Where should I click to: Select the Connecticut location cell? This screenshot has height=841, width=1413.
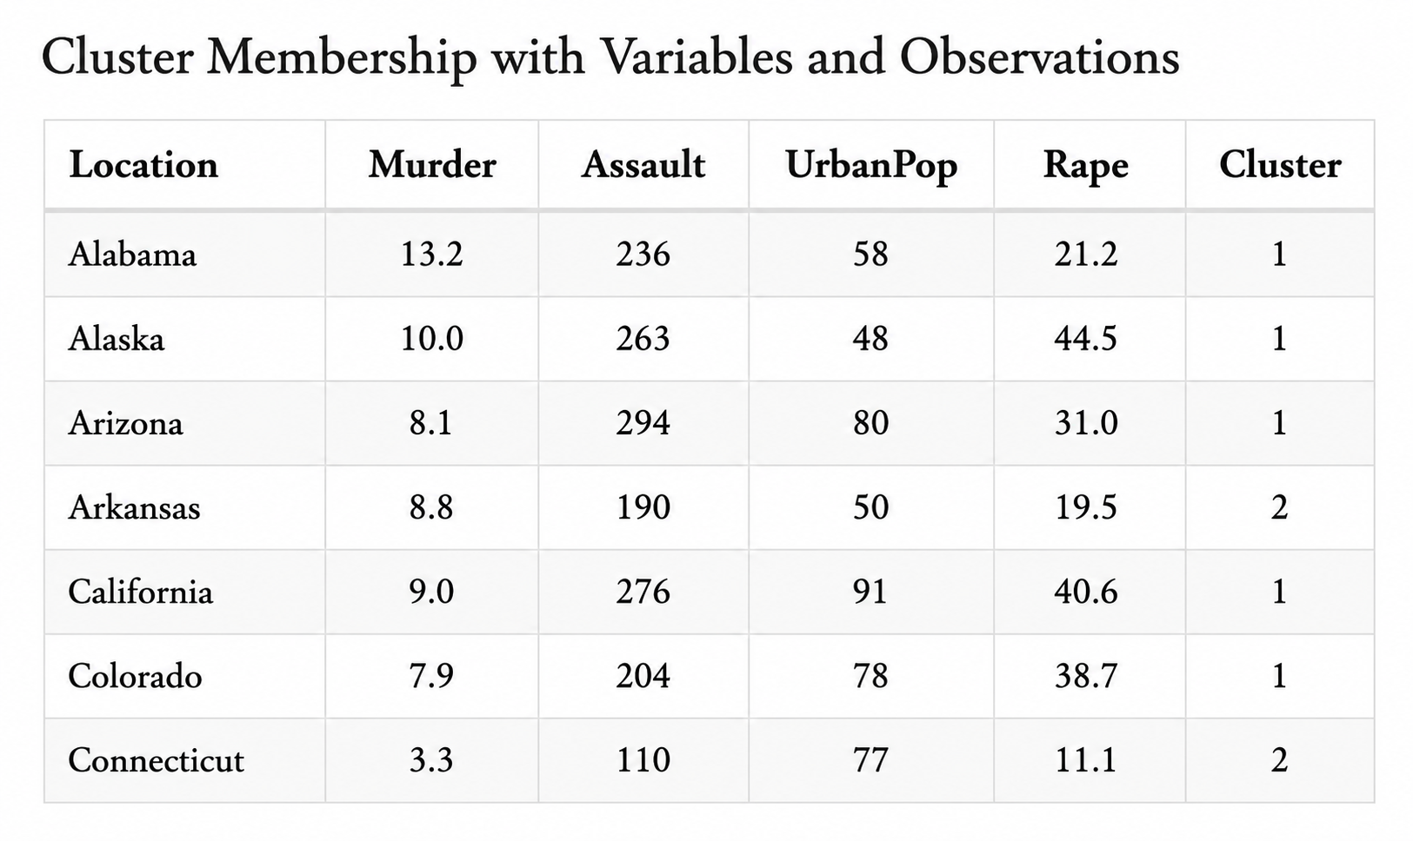pyautogui.click(x=157, y=760)
